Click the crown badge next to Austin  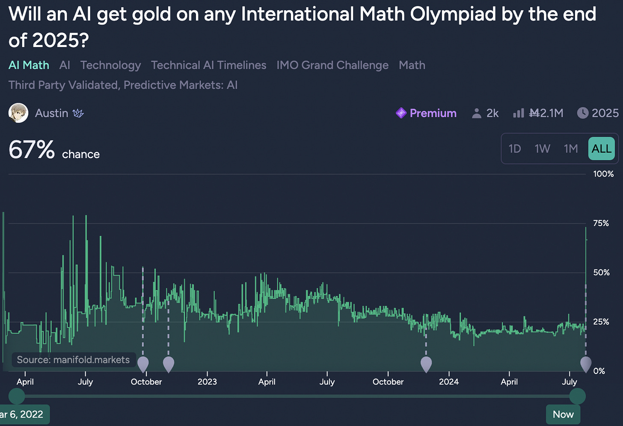[x=78, y=113]
